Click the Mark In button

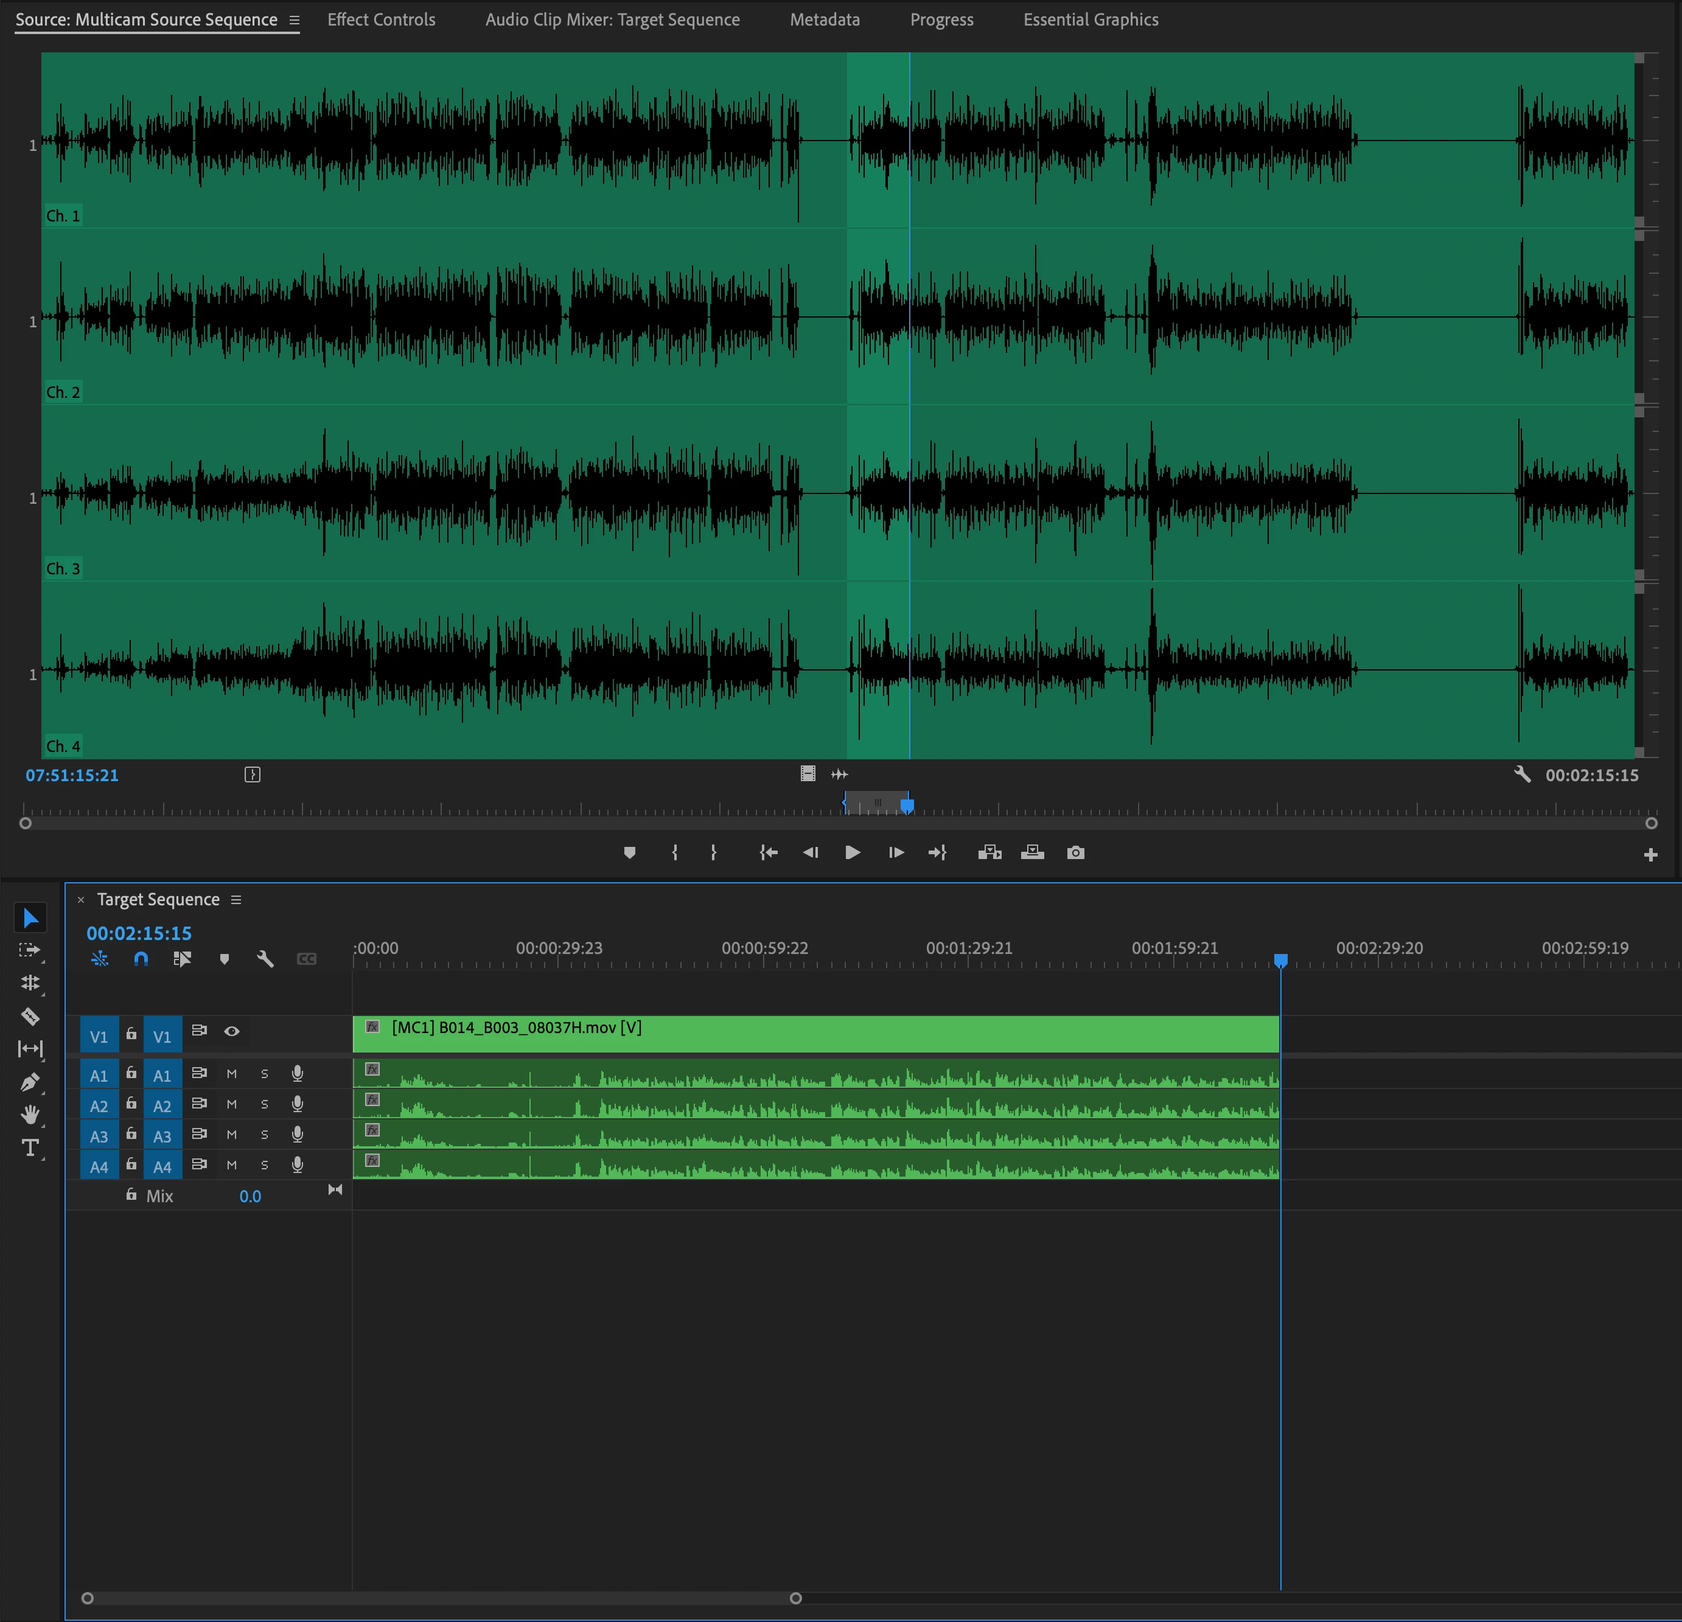point(674,852)
